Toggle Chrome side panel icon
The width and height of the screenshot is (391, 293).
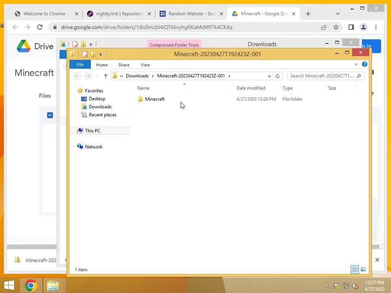(351, 27)
